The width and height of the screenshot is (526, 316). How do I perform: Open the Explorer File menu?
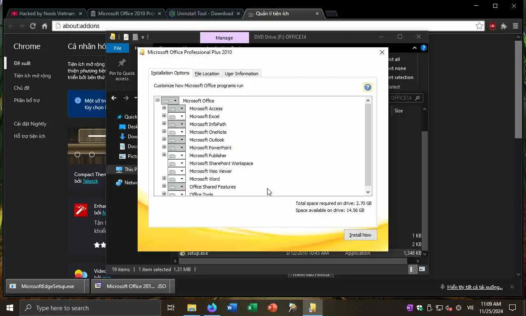[x=118, y=48]
